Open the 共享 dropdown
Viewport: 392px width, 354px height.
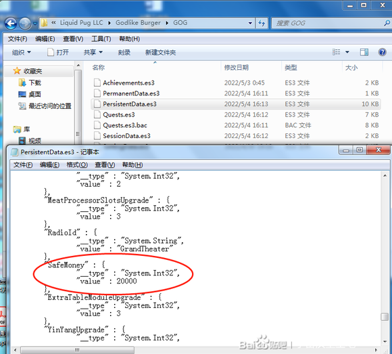[93, 52]
